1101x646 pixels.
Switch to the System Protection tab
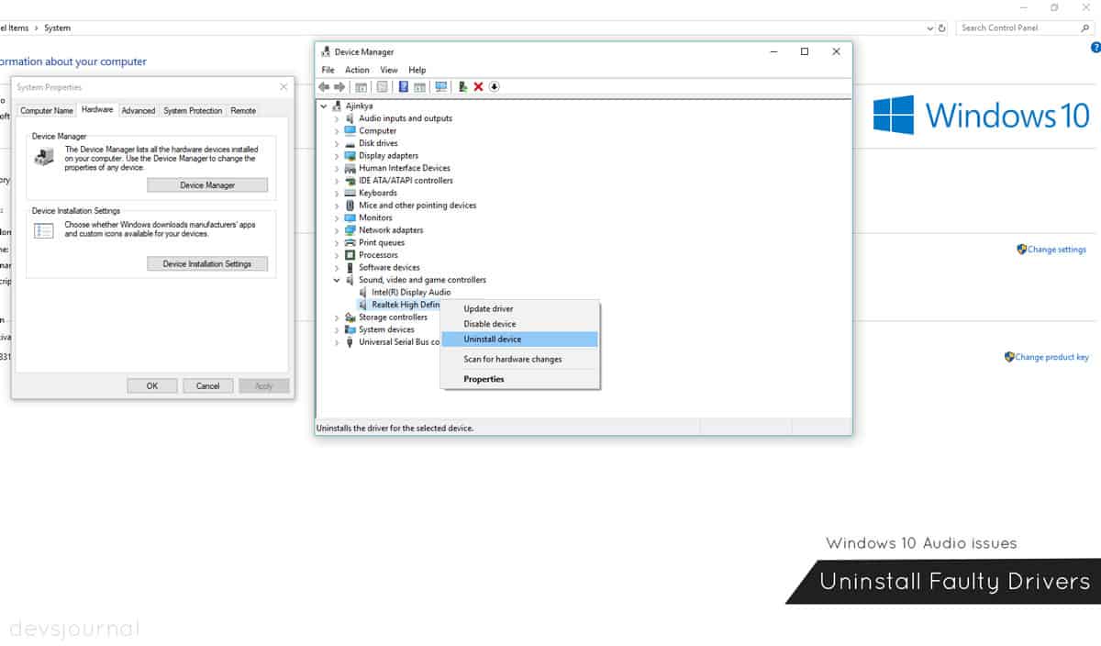193,111
